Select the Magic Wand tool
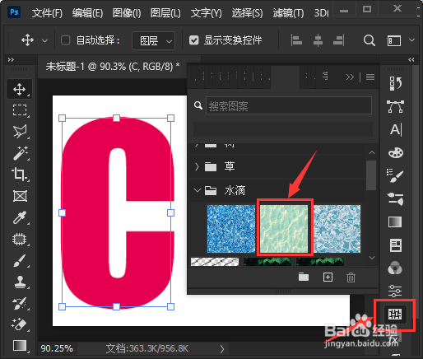 [x=20, y=153]
